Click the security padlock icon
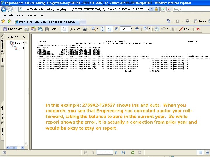 [x=156, y=9]
